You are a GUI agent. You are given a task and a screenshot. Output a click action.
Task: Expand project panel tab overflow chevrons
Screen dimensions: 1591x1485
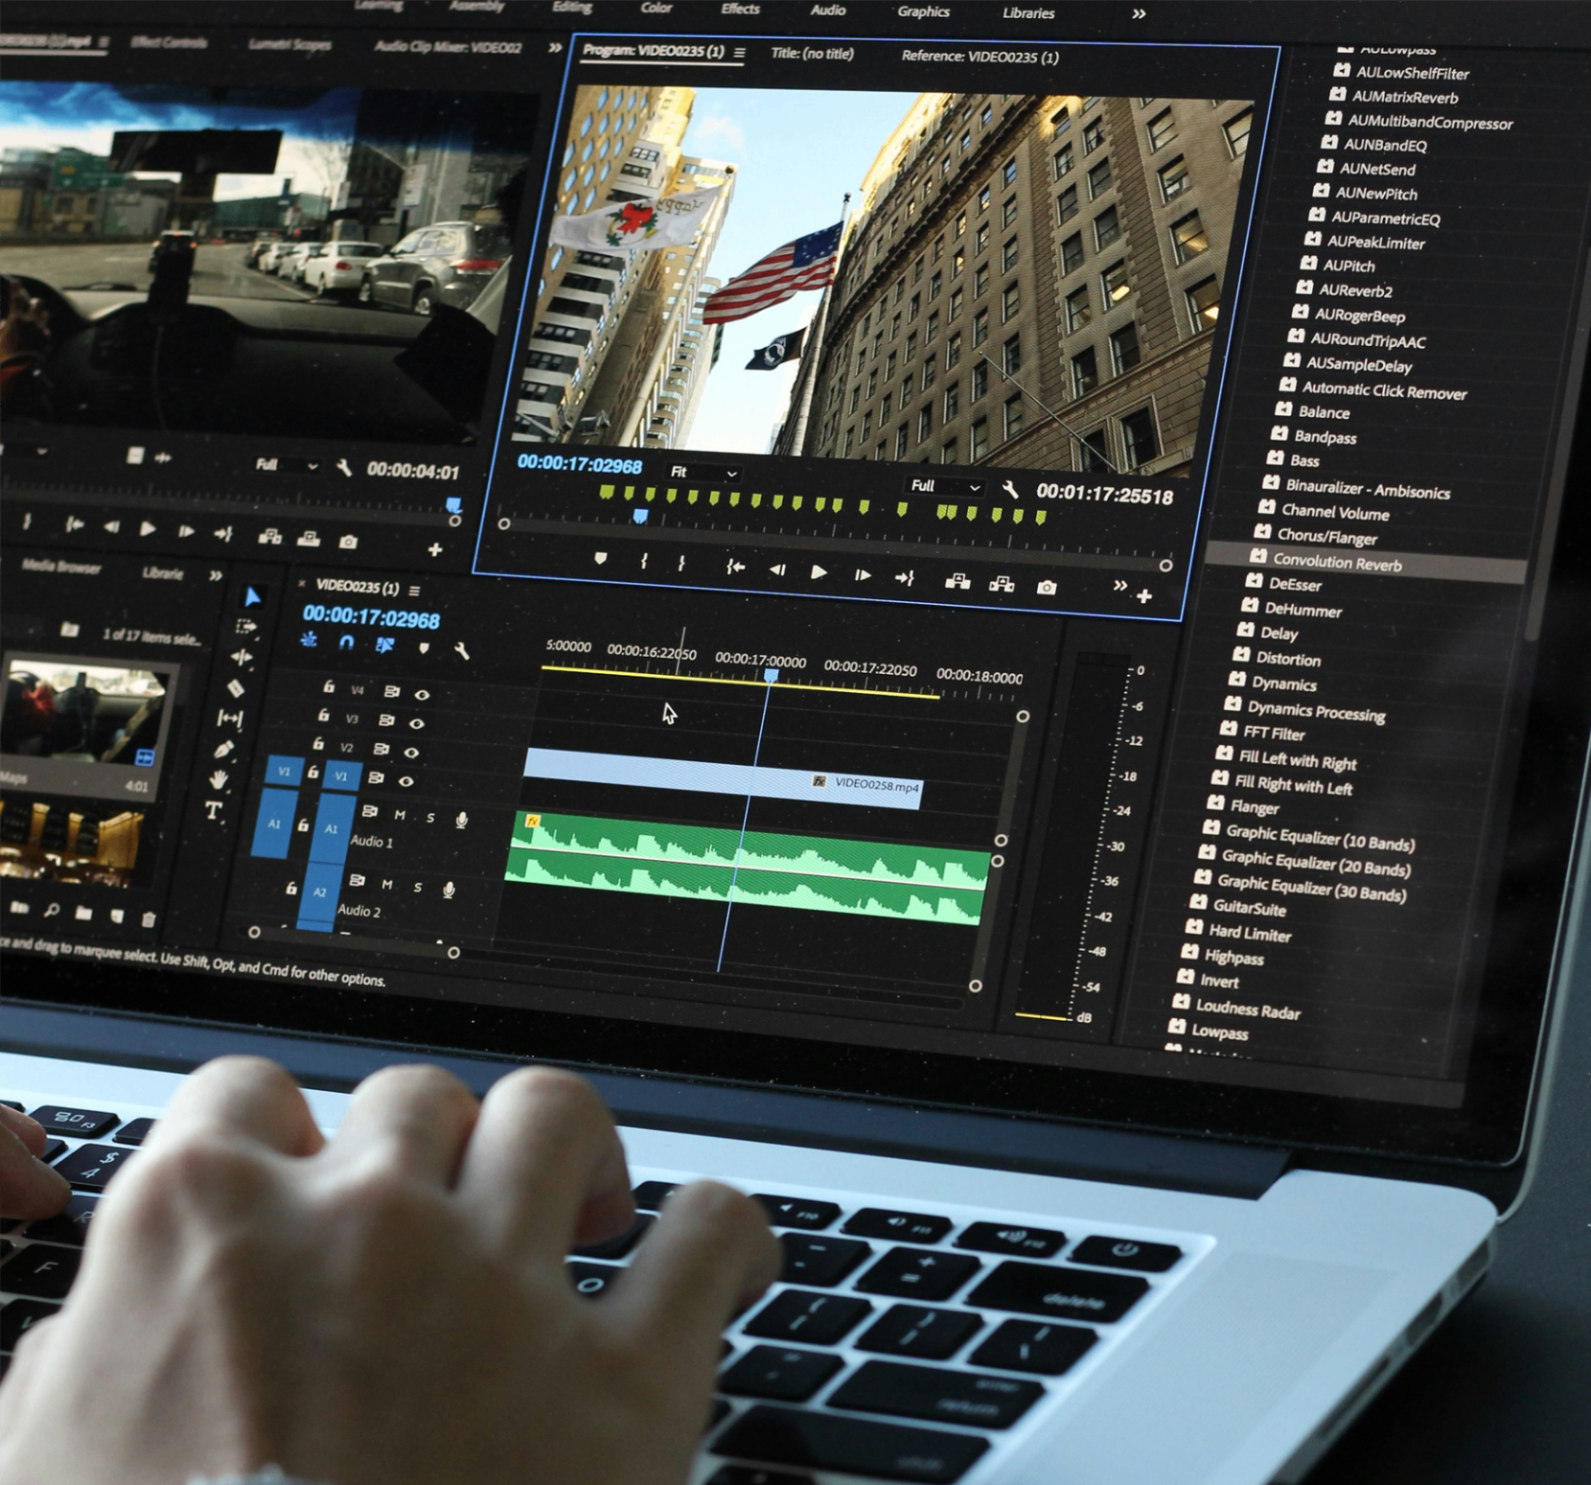[x=216, y=575]
